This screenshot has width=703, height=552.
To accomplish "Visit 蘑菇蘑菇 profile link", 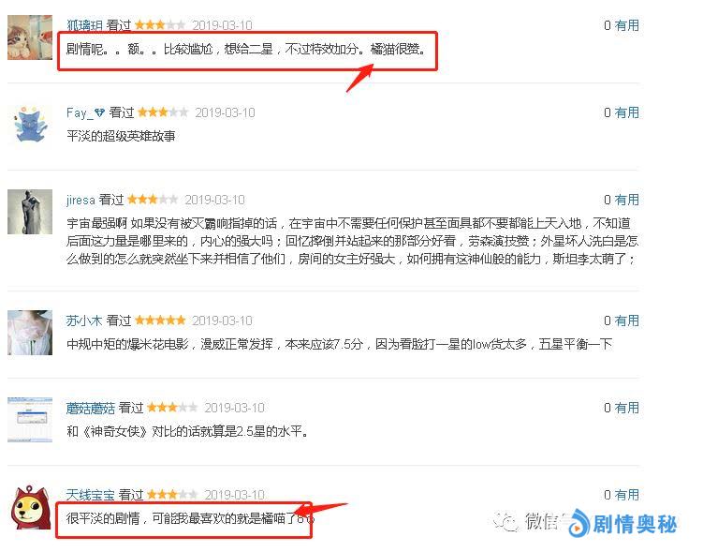I will 91,408.
